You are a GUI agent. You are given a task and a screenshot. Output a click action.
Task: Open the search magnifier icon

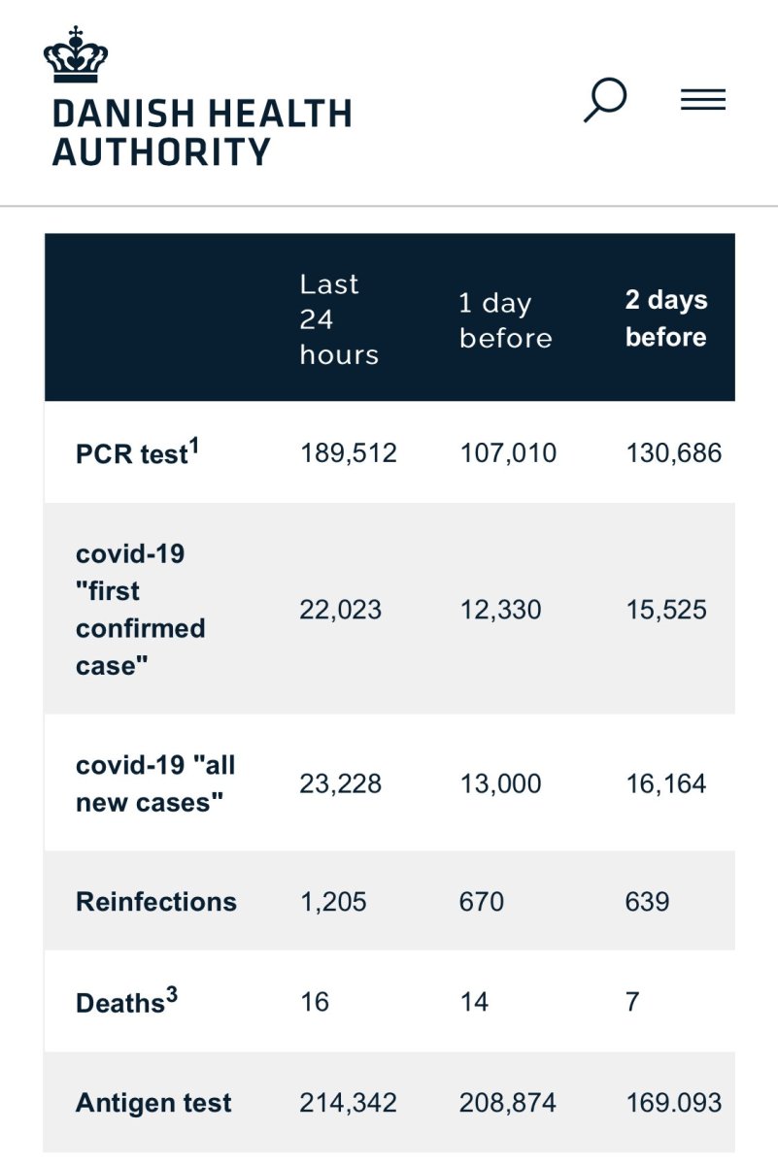[x=604, y=100]
